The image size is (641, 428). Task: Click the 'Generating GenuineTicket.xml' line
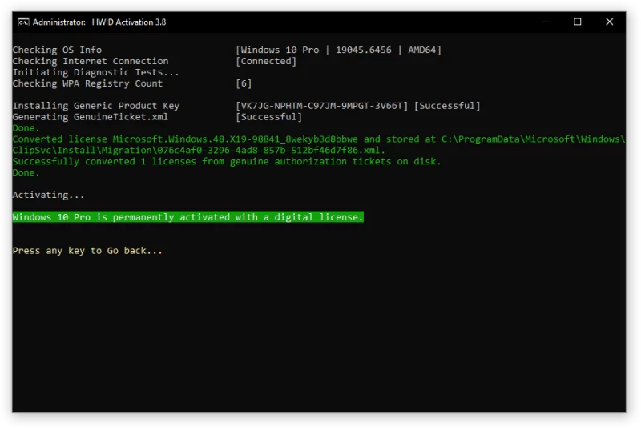point(90,117)
